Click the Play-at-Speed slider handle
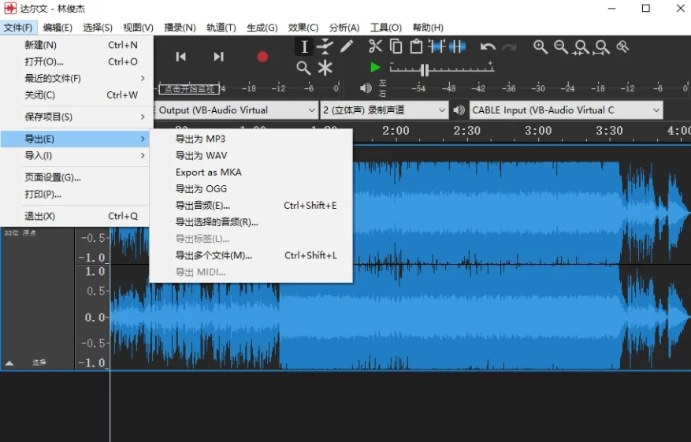This screenshot has height=442, width=691. pos(424,69)
